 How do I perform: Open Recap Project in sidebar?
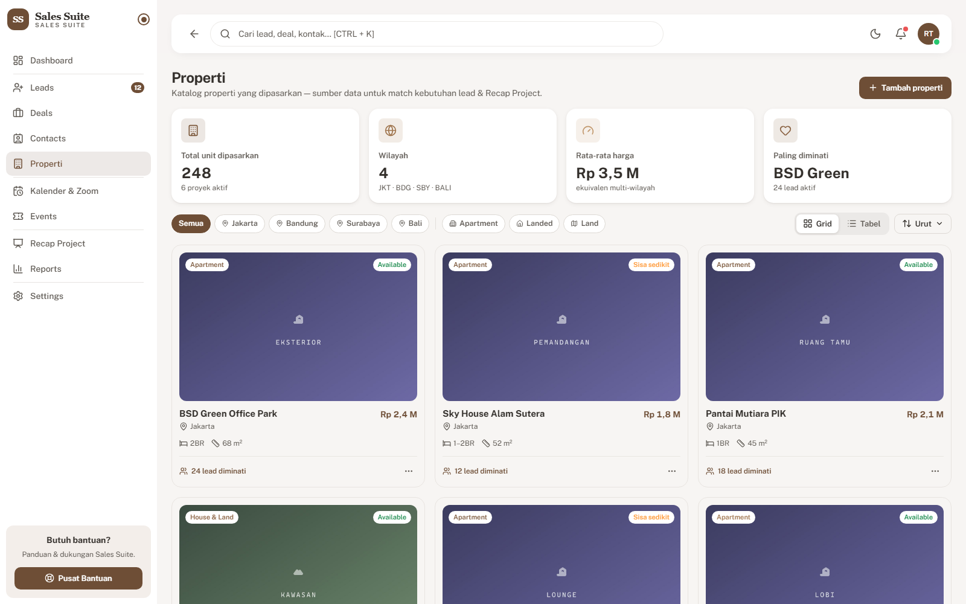coord(78,243)
